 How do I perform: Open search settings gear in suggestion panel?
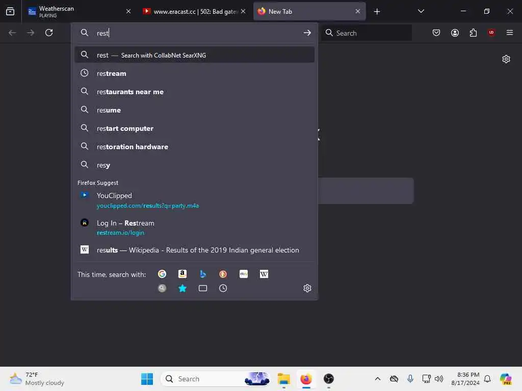click(x=307, y=288)
